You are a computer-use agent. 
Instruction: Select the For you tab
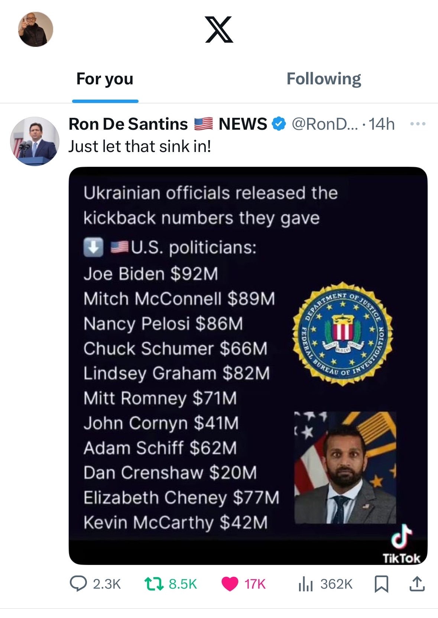(105, 79)
